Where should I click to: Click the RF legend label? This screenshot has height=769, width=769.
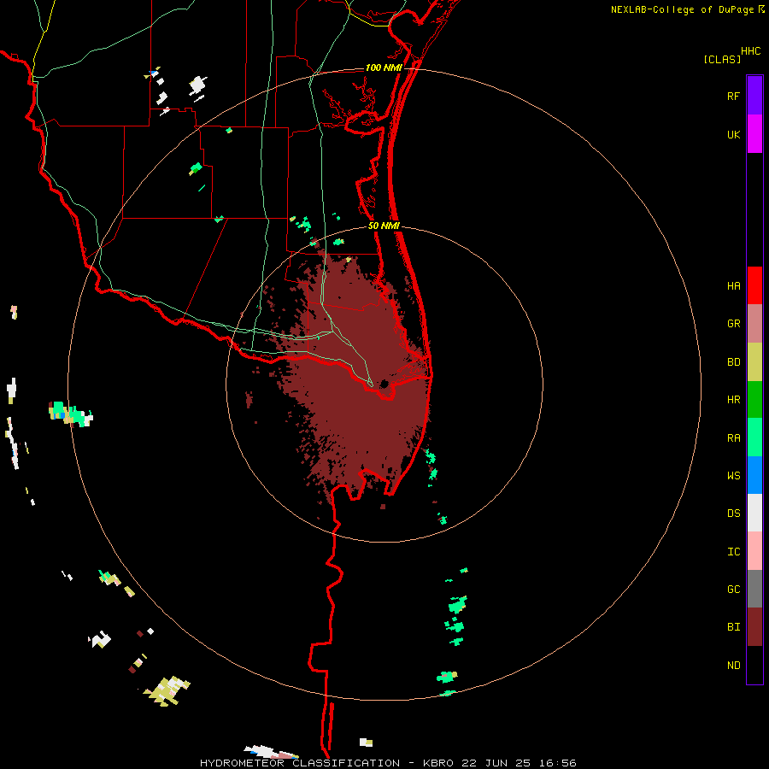[x=733, y=96]
